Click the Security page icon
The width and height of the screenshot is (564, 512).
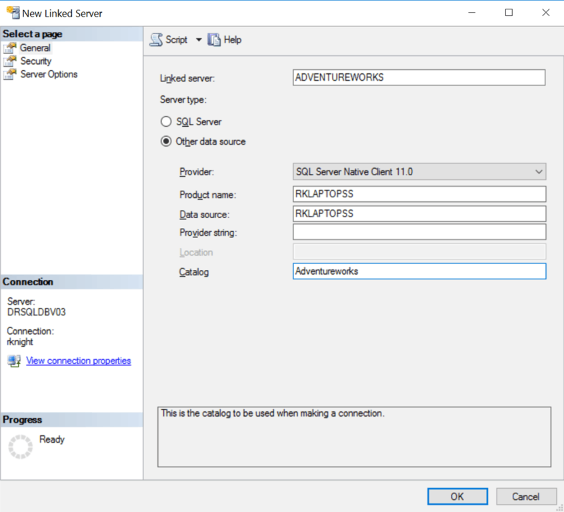10,61
